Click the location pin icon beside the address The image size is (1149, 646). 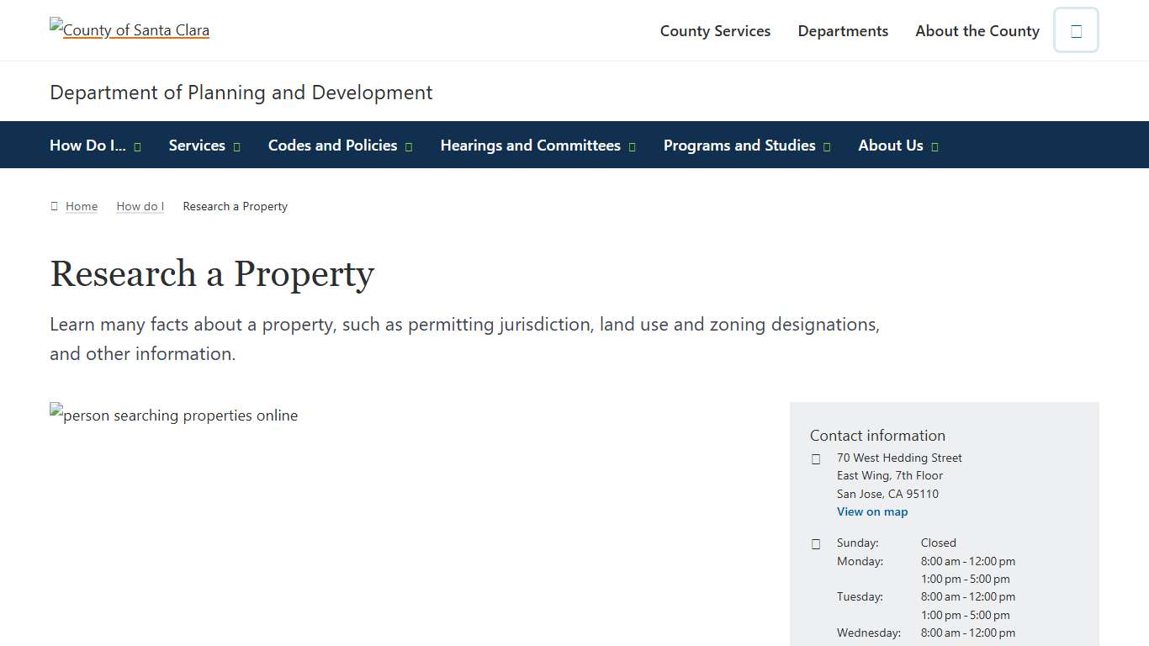(x=815, y=458)
